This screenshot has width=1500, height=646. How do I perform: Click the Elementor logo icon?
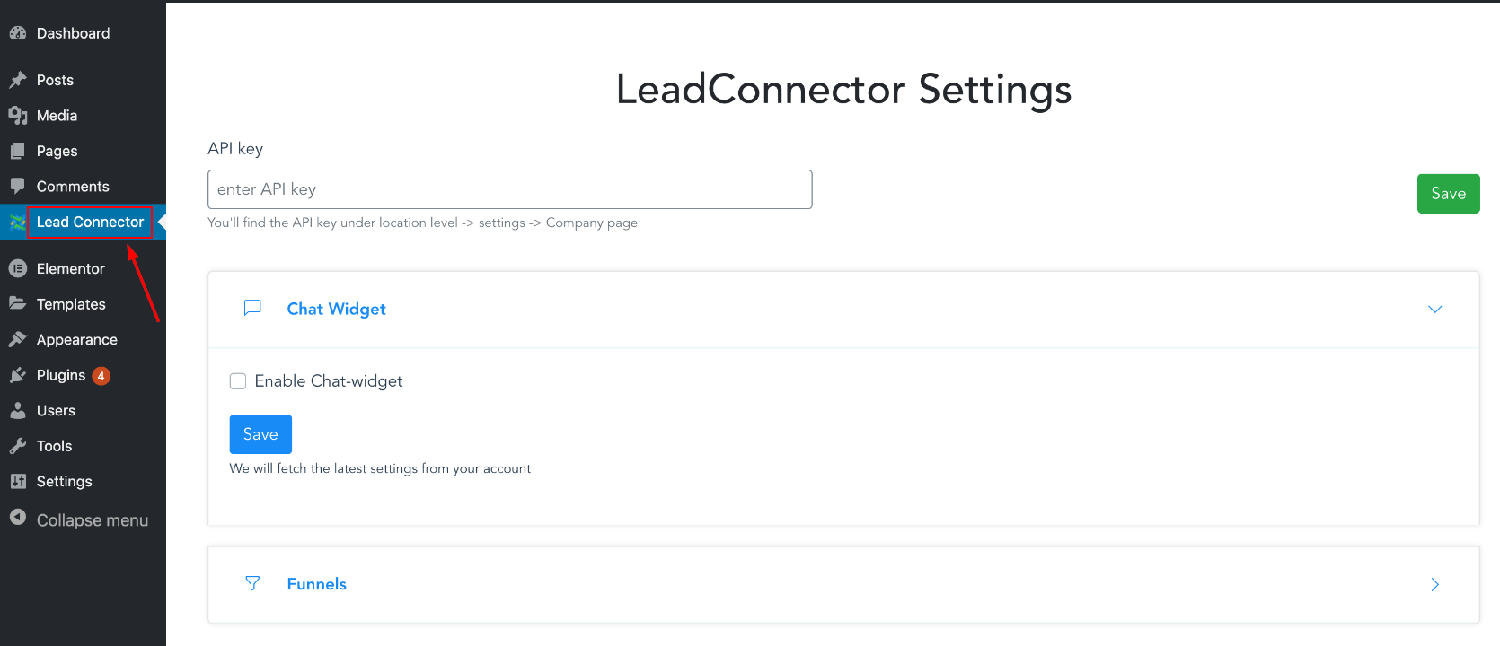18,268
